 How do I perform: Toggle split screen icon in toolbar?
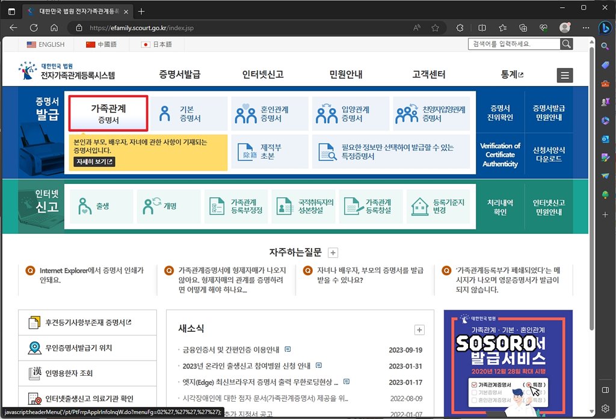pyautogui.click(x=482, y=28)
